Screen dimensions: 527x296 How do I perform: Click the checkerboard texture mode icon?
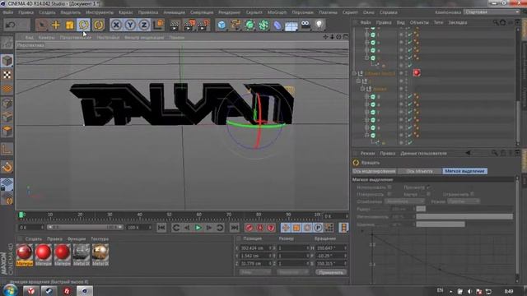(7, 75)
